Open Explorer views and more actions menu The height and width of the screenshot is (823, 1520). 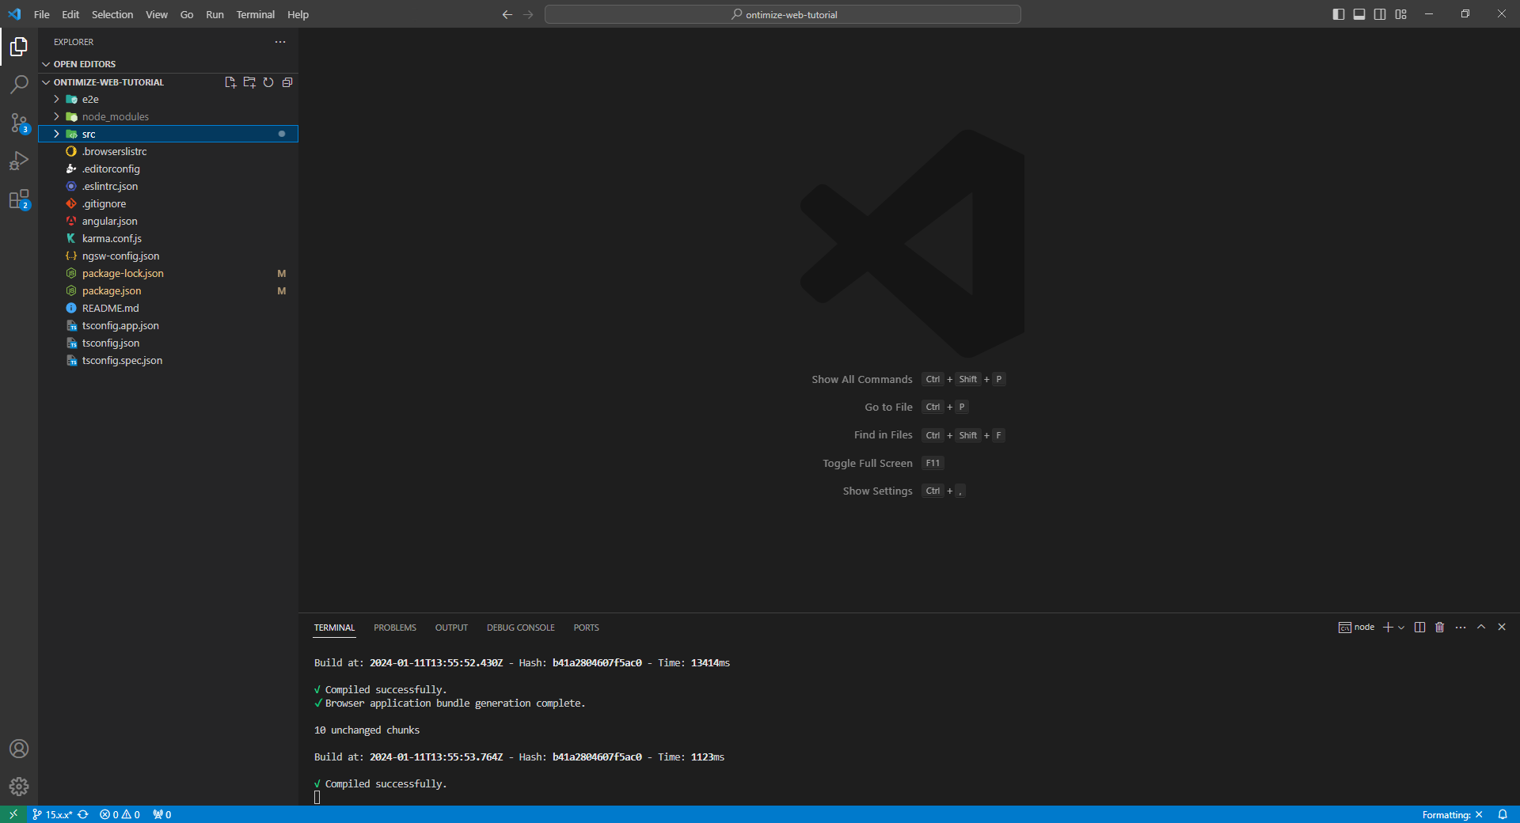tap(280, 42)
